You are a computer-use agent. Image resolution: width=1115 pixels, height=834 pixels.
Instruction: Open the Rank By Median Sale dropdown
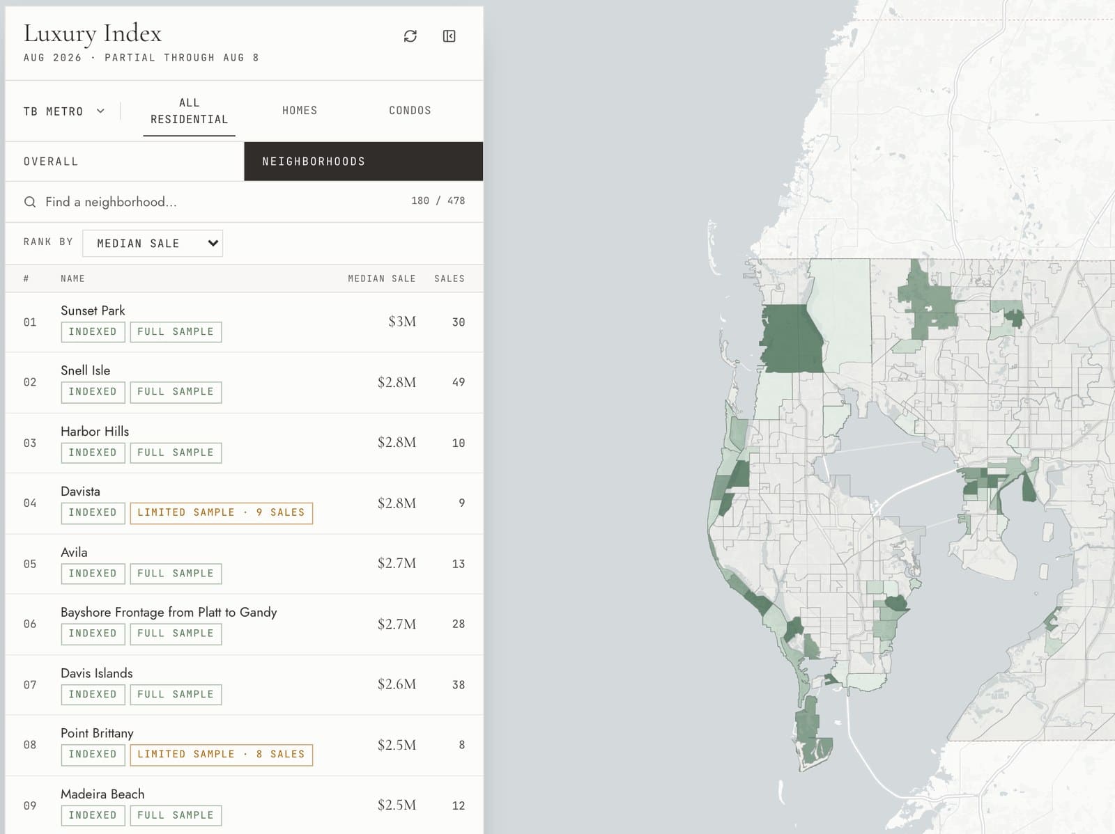(x=153, y=244)
